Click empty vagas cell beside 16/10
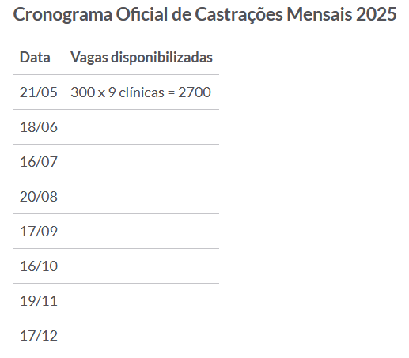Screen dimensions: 409x358 click(x=142, y=266)
